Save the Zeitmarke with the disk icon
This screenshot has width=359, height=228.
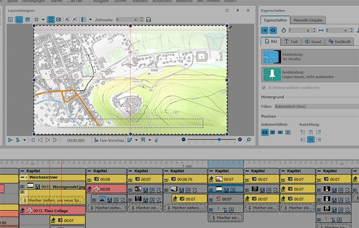coord(149,19)
